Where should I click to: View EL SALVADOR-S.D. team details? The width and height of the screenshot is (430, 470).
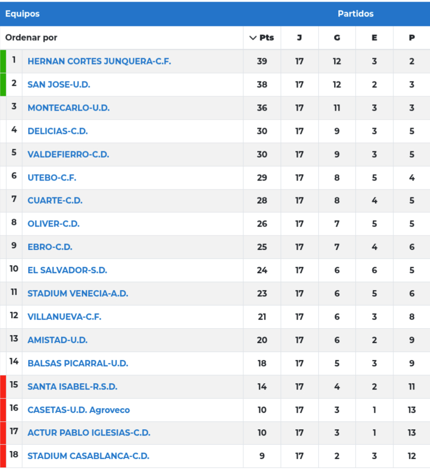coord(67,270)
